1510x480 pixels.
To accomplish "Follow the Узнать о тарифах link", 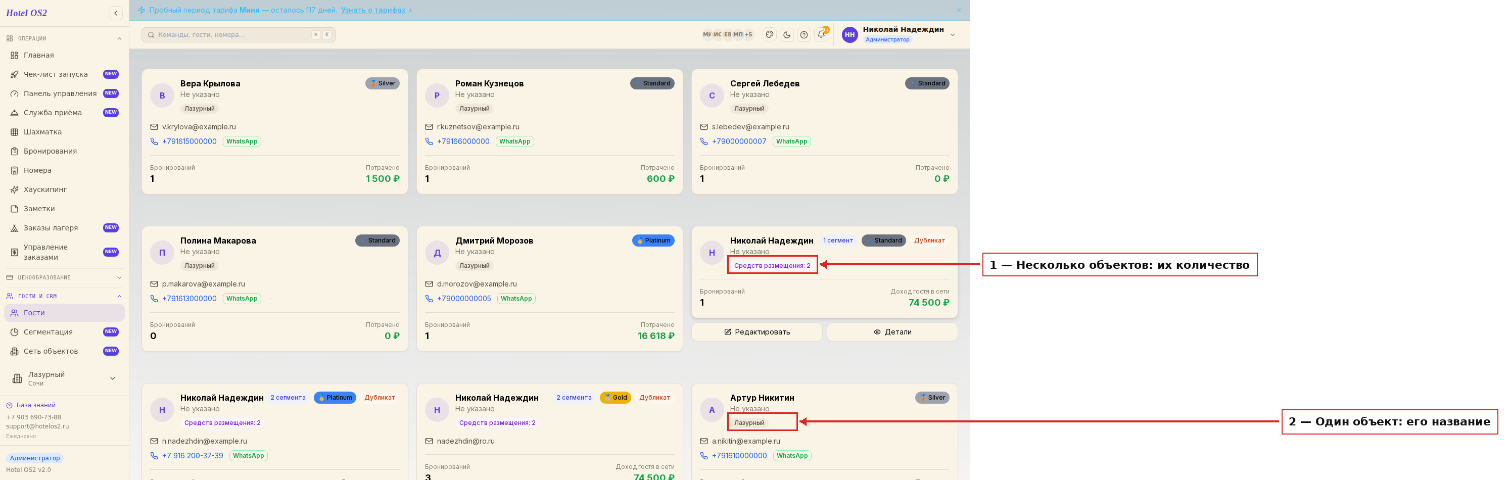I will [373, 10].
